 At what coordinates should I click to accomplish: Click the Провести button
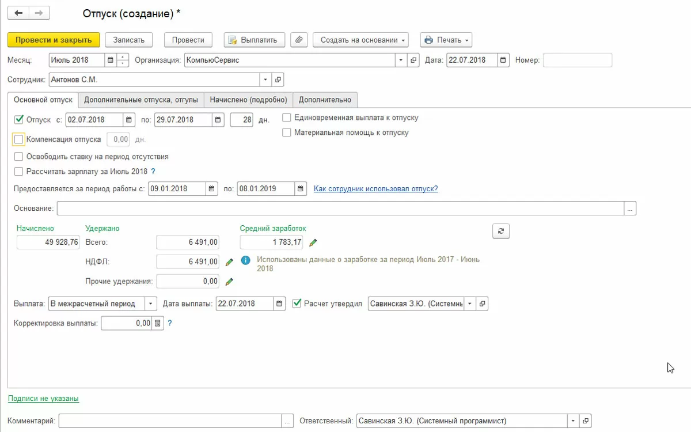pos(188,40)
